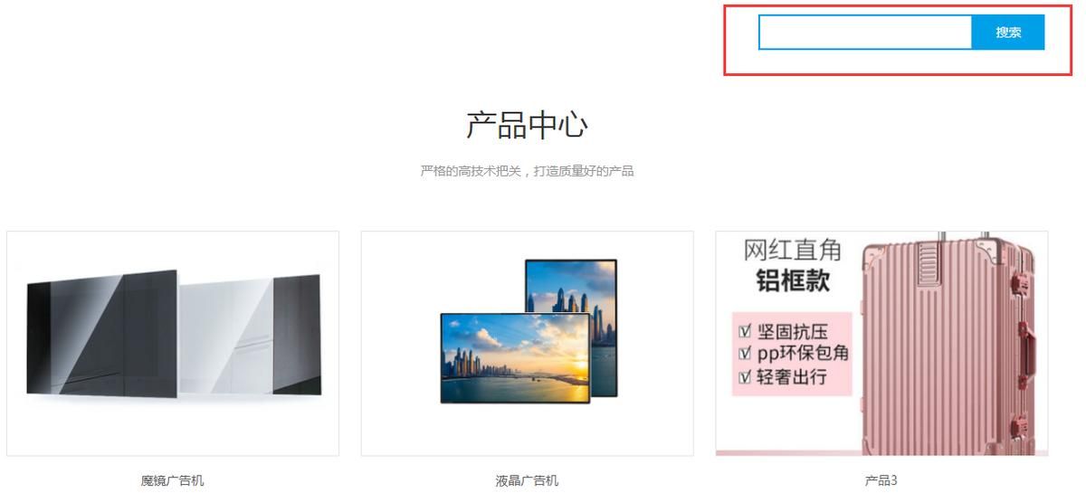Click the blue 搜索 button

click(1008, 33)
